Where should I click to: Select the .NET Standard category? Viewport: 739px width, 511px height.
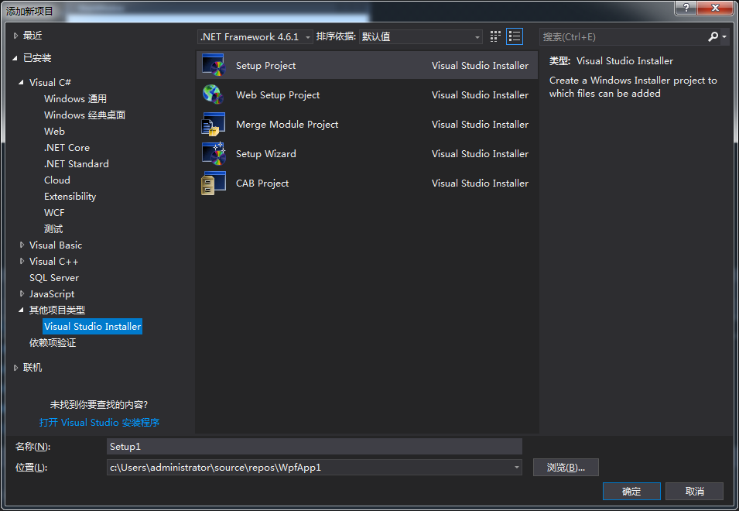[77, 163]
